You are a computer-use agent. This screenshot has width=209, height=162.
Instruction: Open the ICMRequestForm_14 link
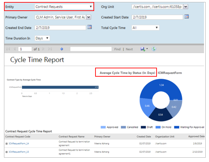19,143
